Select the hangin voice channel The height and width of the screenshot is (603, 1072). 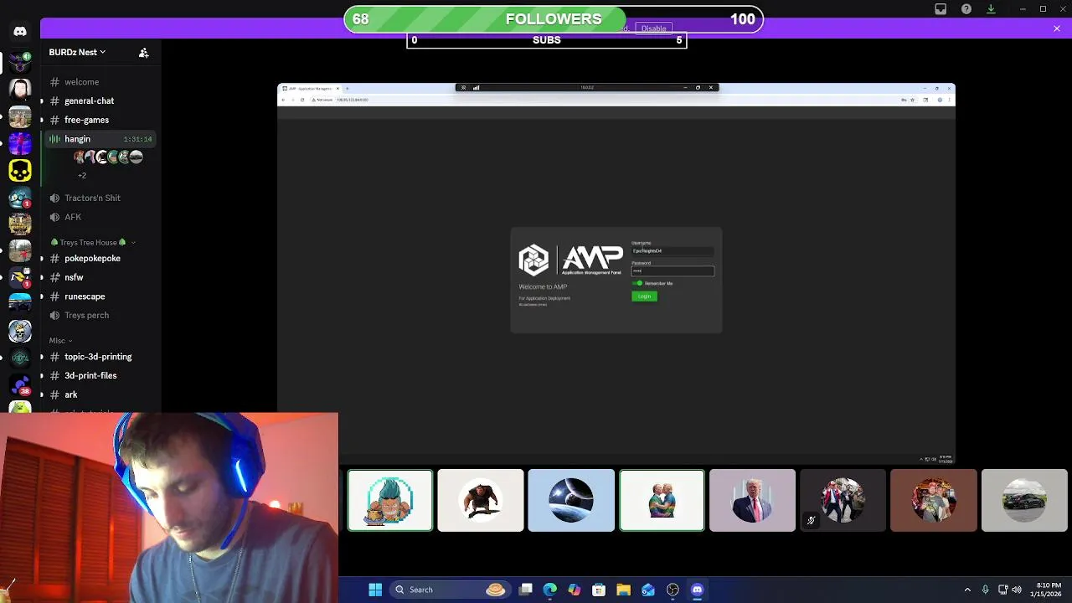[101, 139]
